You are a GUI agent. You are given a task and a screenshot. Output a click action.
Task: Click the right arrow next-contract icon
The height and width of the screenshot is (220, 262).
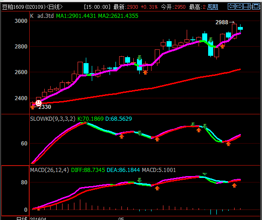tap(239, 6)
